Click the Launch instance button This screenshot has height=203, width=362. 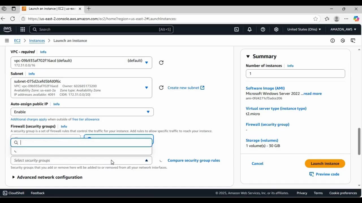325,164
